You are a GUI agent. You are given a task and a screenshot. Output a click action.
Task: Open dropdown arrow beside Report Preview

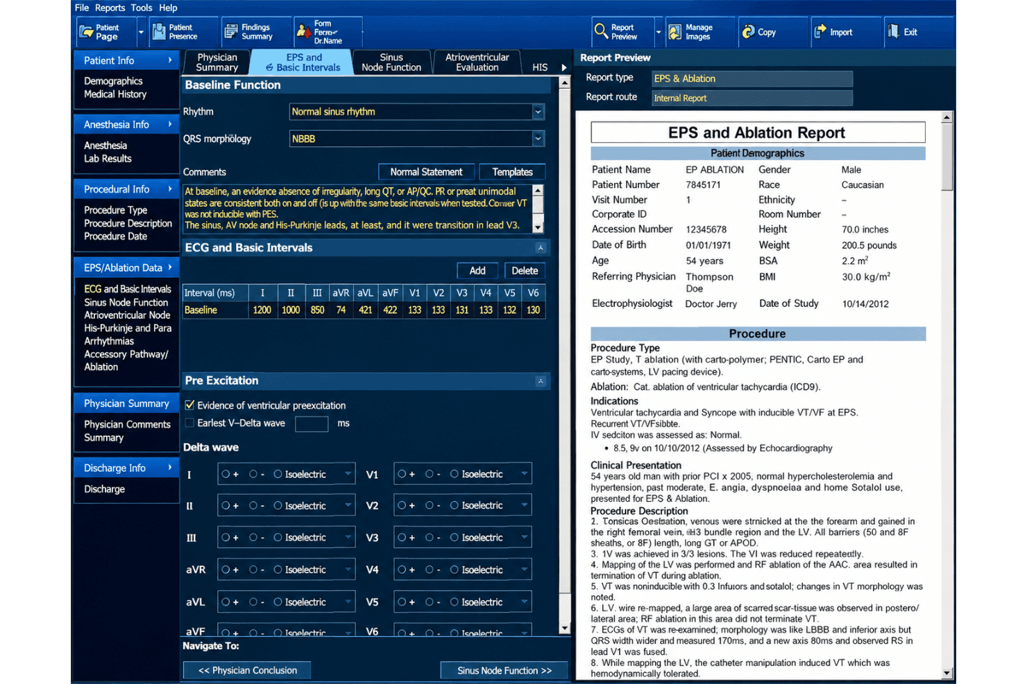coord(658,32)
